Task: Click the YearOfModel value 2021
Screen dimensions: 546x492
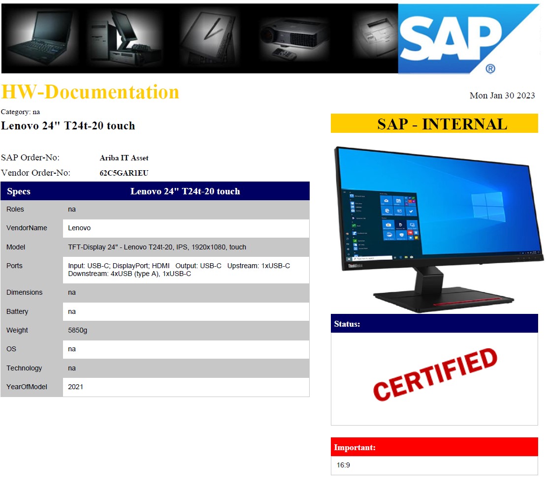Action: (75, 387)
